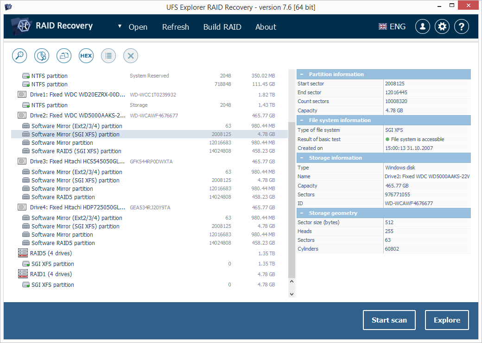Collapse the Storage geometry section

click(302, 213)
